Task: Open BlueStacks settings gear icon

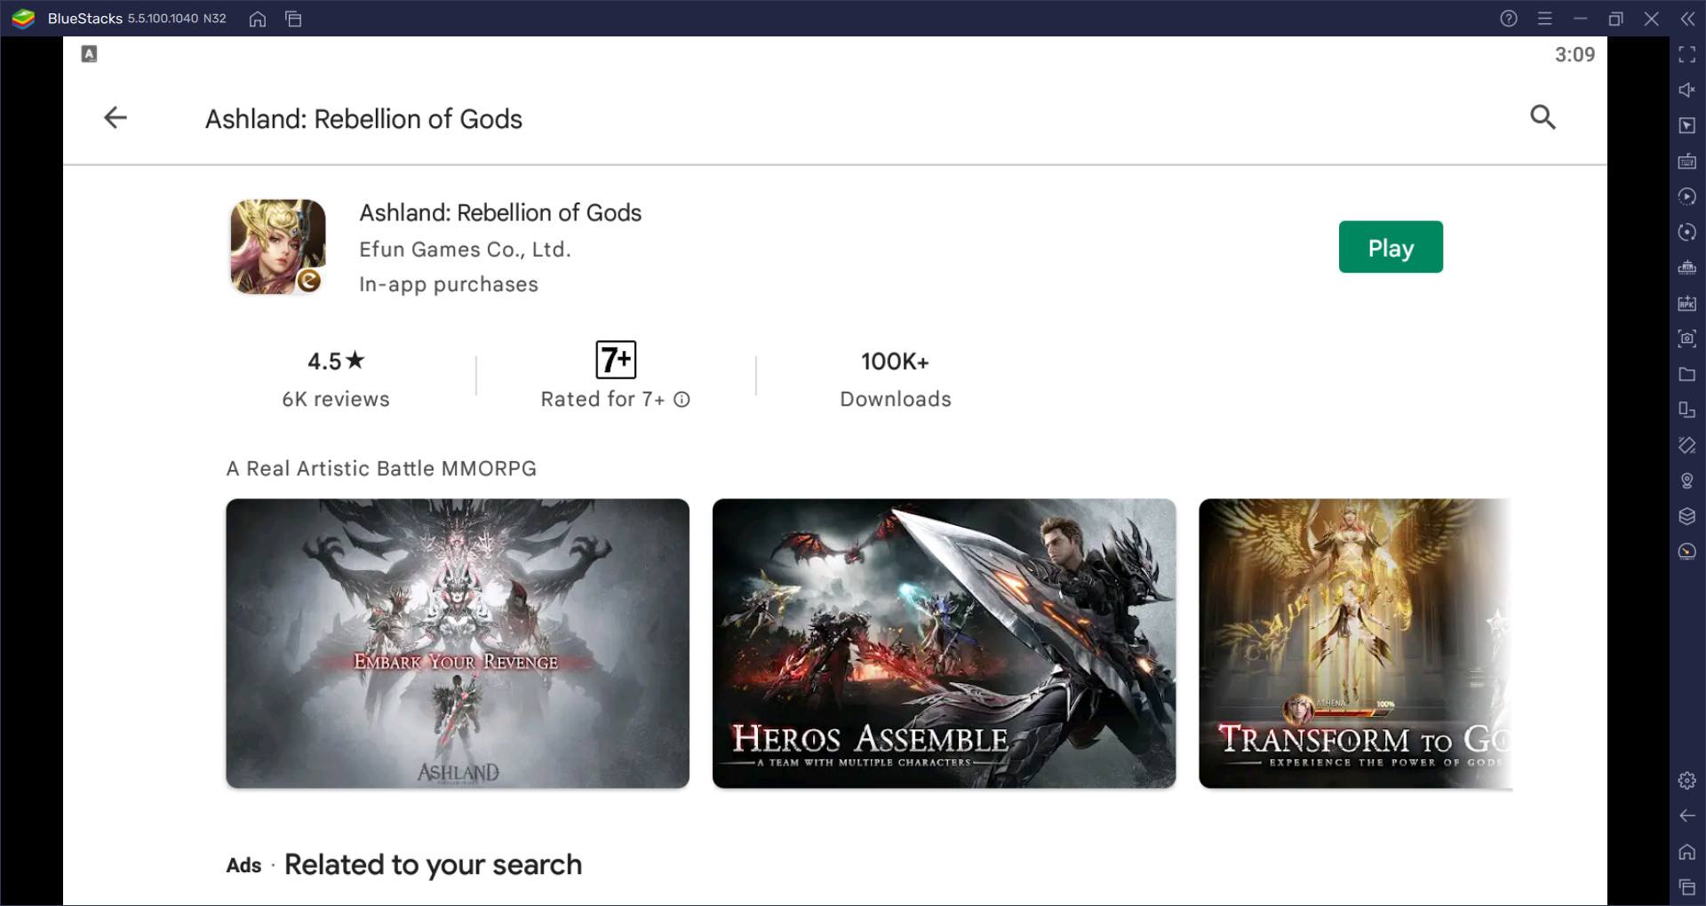Action: coord(1687,781)
